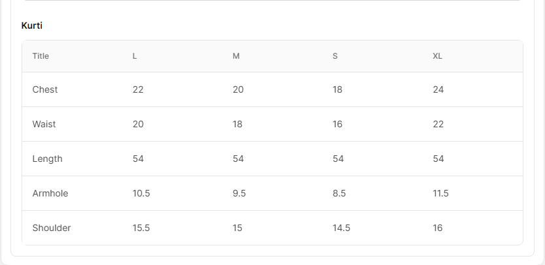Select the M size column header
The image size is (545, 265).
(236, 56)
